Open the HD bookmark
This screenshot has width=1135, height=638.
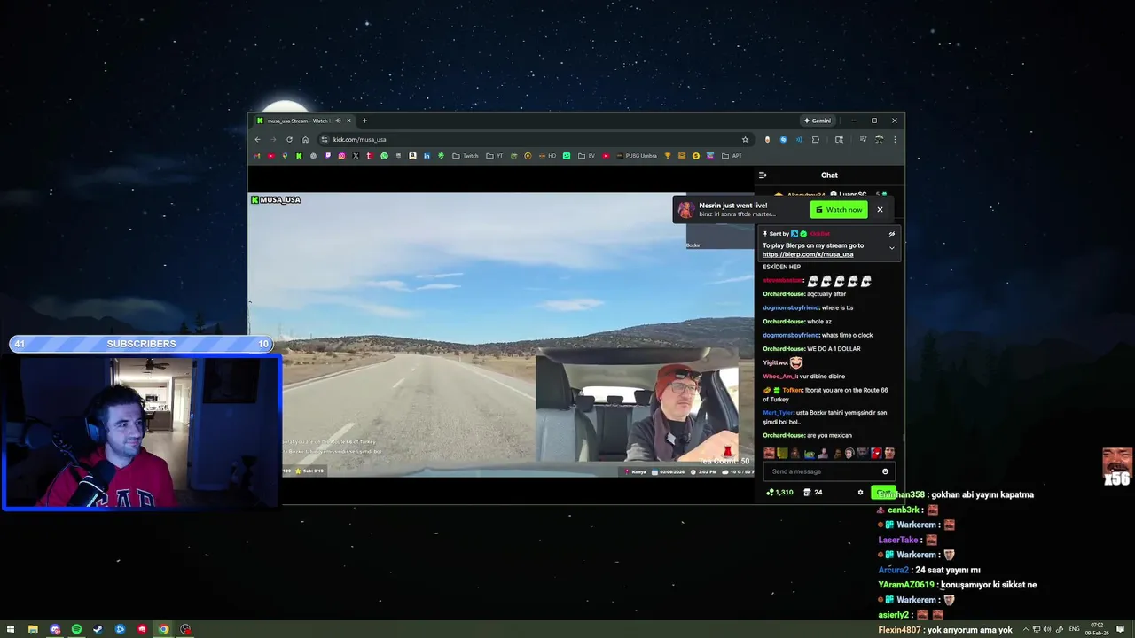(547, 156)
